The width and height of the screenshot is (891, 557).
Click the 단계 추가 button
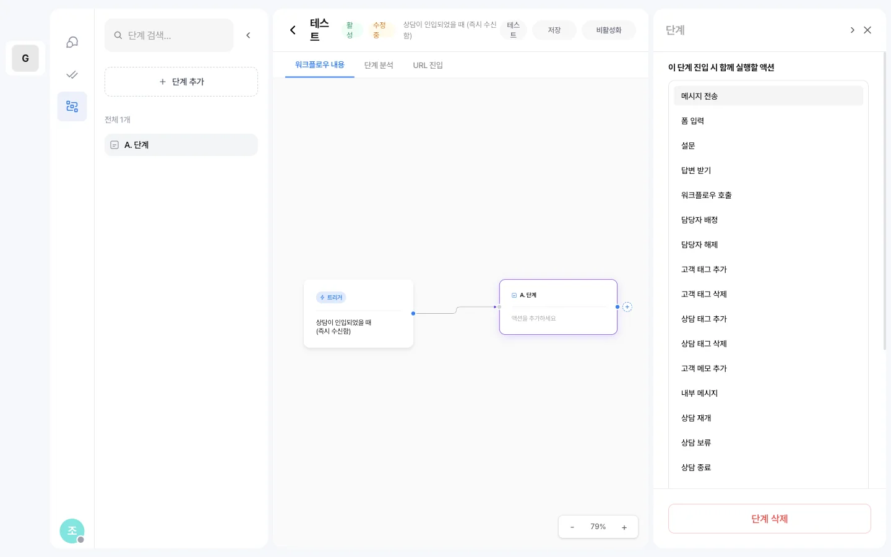(181, 82)
